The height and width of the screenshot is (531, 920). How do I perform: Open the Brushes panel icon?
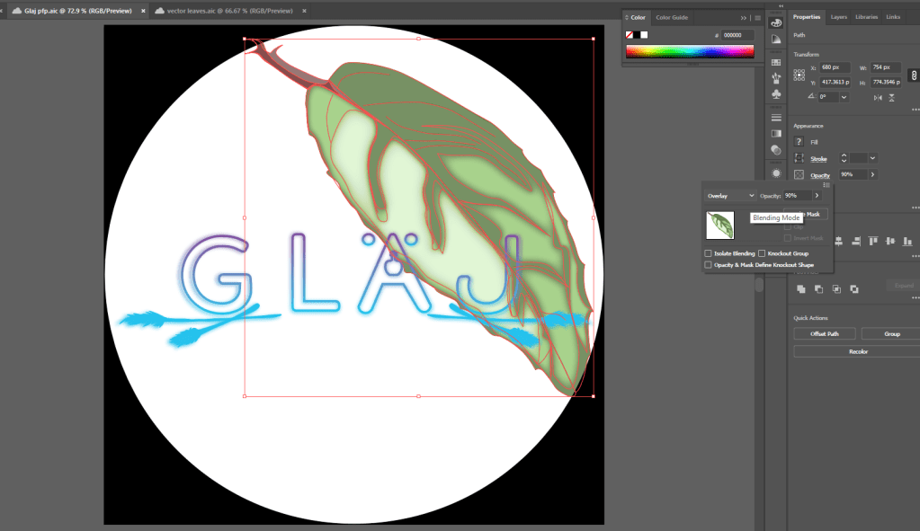(x=776, y=78)
